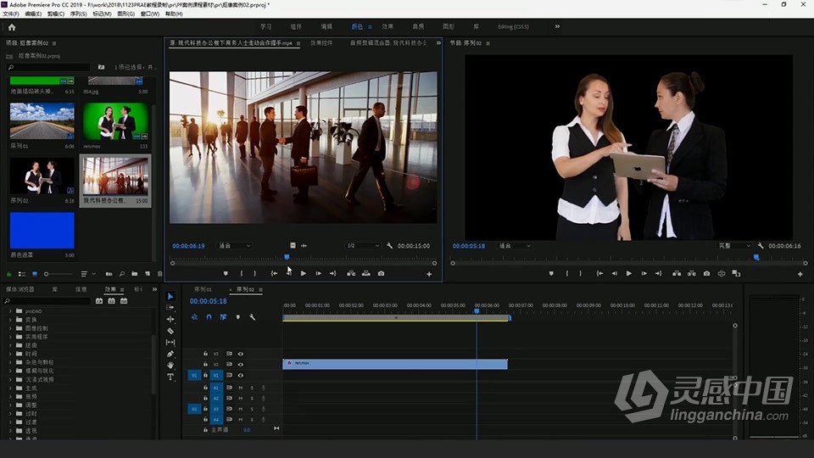The width and height of the screenshot is (814, 458).
Task: Mute audio track A1
Action: click(x=240, y=388)
